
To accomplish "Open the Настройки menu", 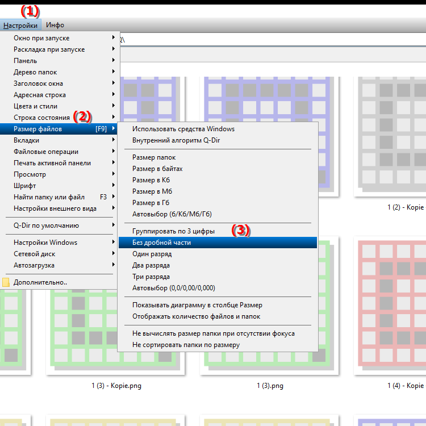I will coord(20,25).
